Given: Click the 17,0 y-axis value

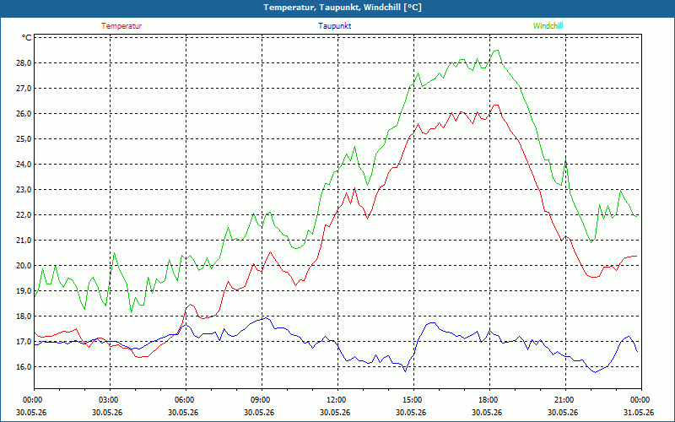Looking at the screenshot, I should click(24, 342).
